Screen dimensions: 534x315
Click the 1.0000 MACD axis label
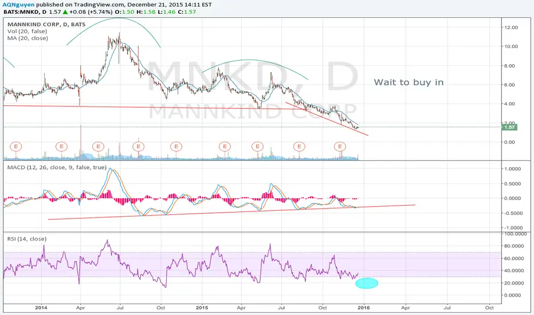tap(513, 169)
